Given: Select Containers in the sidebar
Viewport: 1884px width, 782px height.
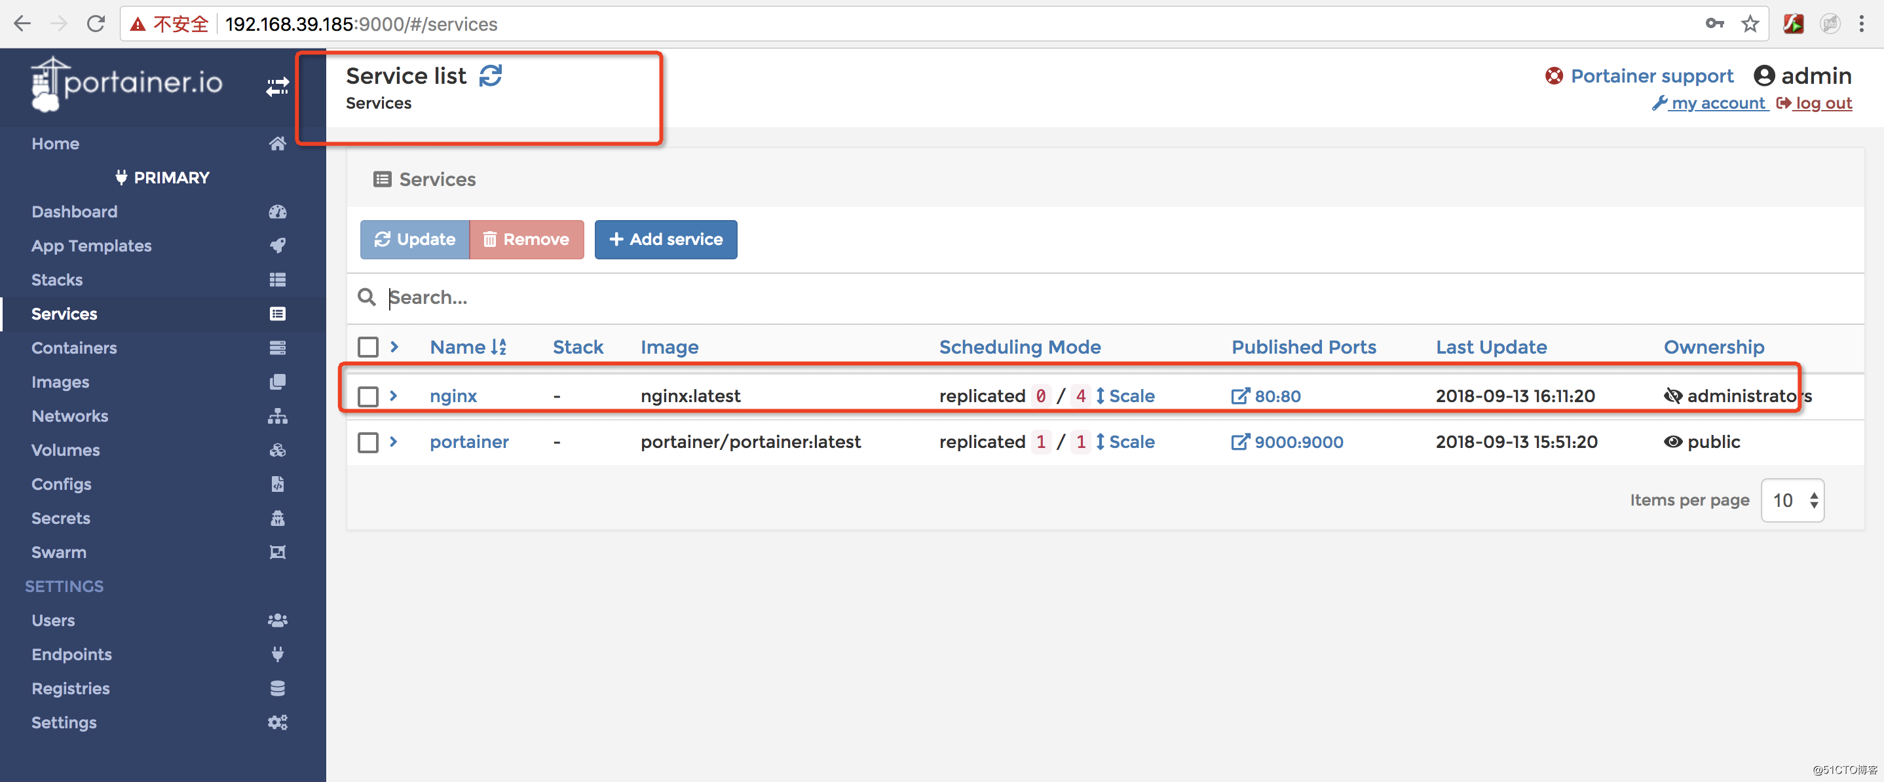Looking at the screenshot, I should 74,348.
